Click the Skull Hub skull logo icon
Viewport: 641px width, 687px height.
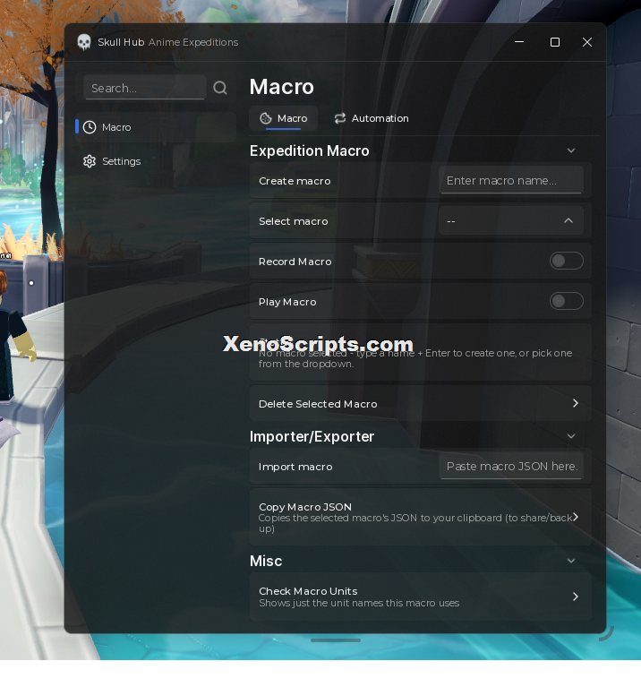pos(83,42)
